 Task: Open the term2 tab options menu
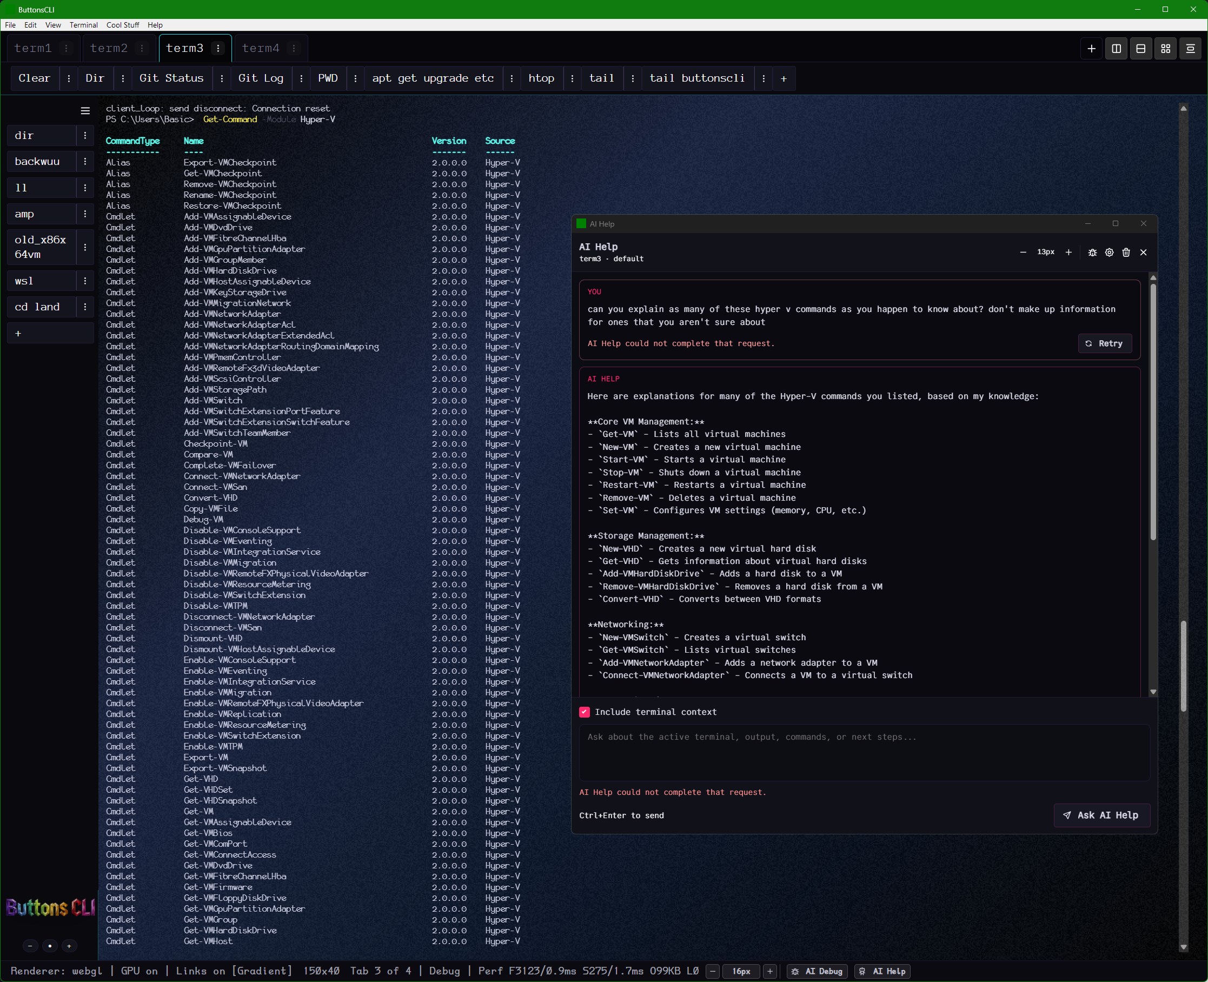pos(143,49)
